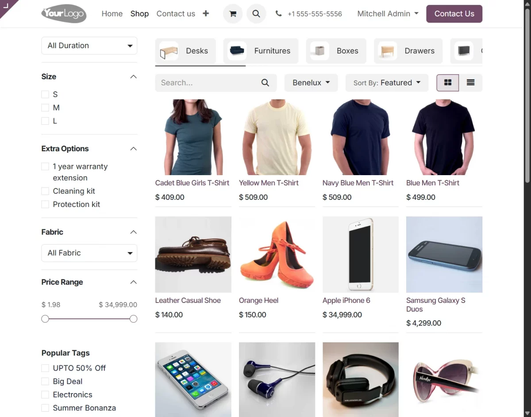Click the Contact Us button

(x=454, y=14)
